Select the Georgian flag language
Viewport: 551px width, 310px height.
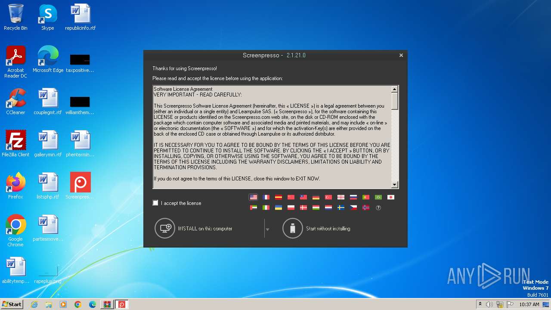tap(341, 197)
